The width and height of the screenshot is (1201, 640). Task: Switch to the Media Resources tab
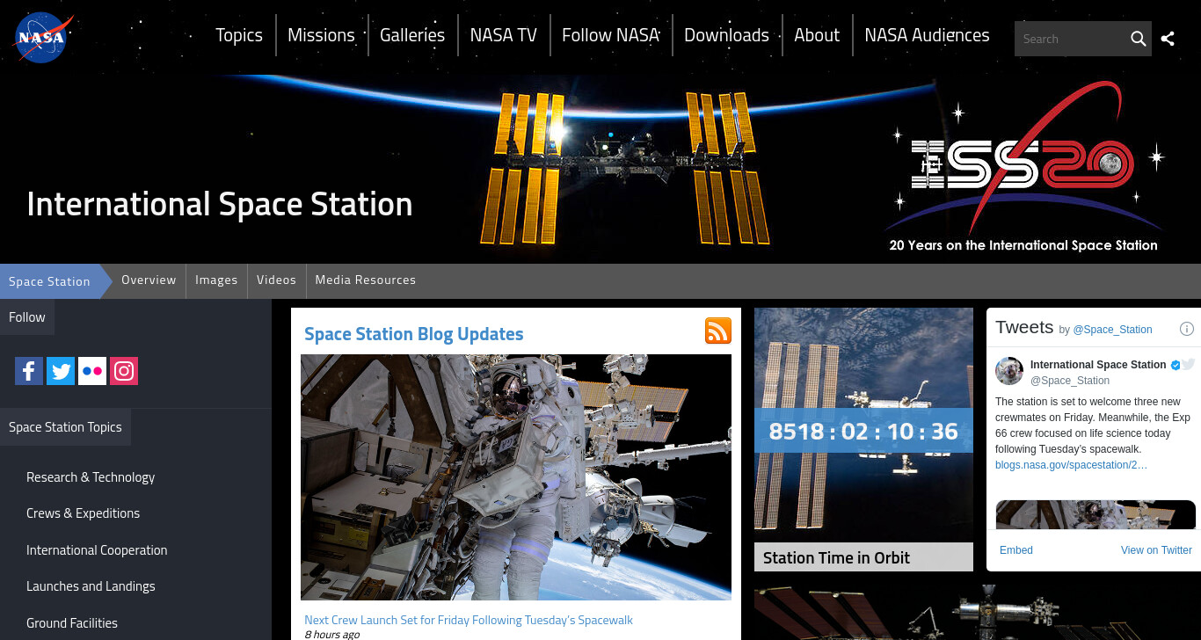click(x=365, y=280)
